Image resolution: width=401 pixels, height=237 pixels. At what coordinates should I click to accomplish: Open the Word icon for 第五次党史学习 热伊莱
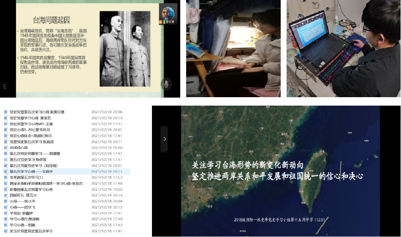[x=5, y=159]
